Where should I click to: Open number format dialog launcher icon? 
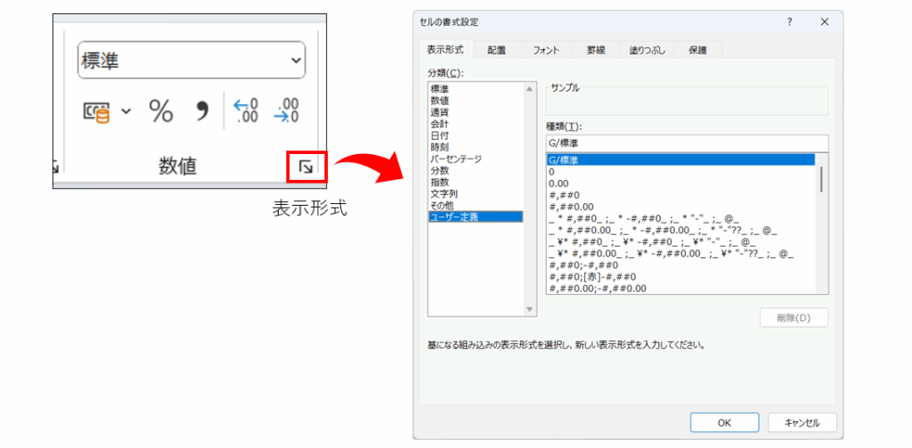pos(305,167)
